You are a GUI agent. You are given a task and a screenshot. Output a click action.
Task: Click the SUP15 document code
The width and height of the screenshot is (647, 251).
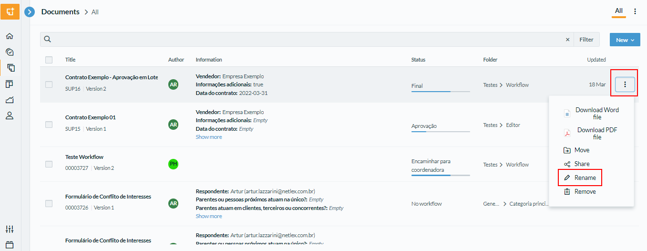(73, 129)
